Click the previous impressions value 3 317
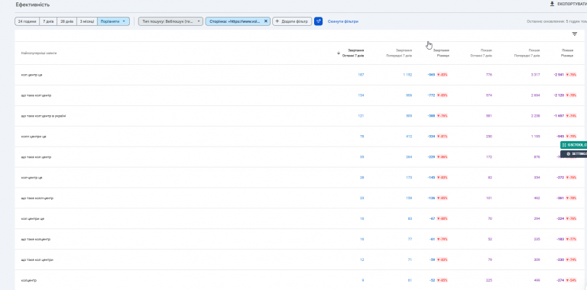 535,75
